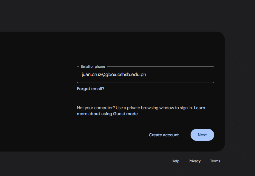
Task: Open Learn more about using Guest mode
Action: pyautogui.click(x=107, y=114)
